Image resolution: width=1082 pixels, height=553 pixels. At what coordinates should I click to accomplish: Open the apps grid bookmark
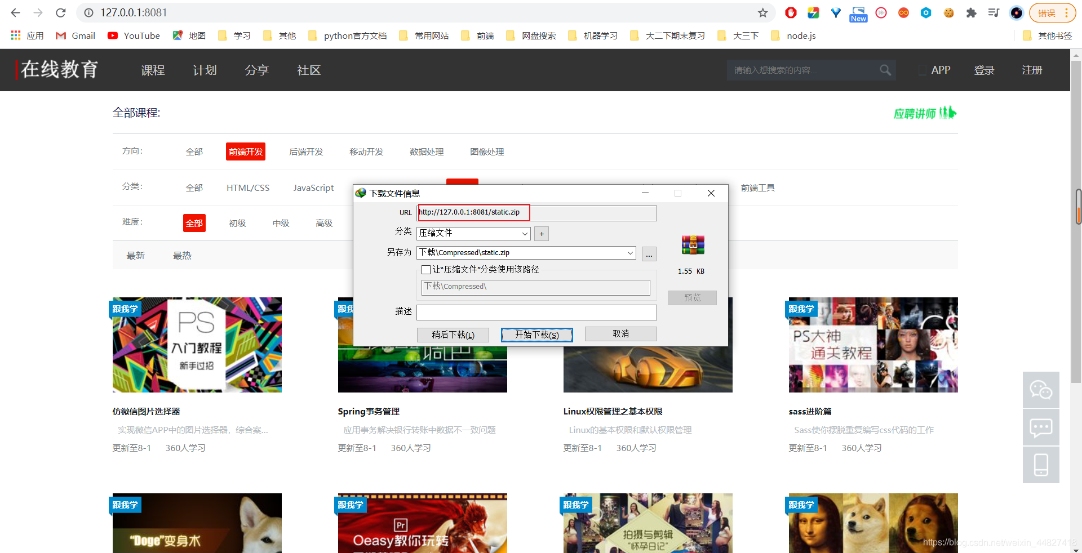26,35
